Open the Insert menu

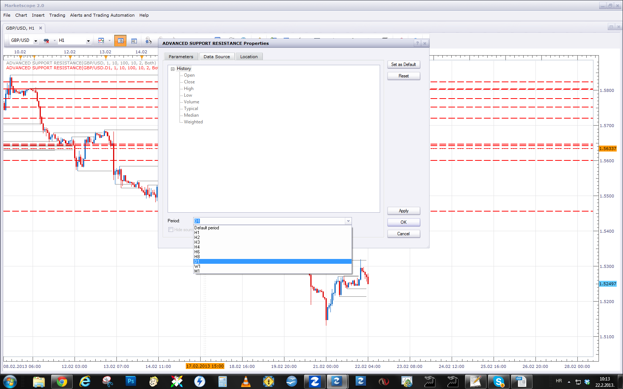[x=38, y=15]
